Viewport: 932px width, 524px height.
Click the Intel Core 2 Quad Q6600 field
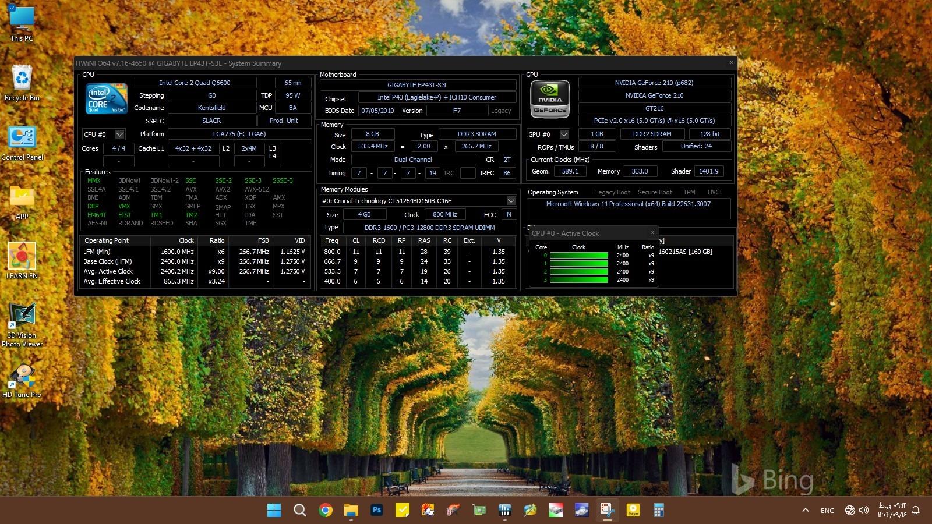pos(195,83)
